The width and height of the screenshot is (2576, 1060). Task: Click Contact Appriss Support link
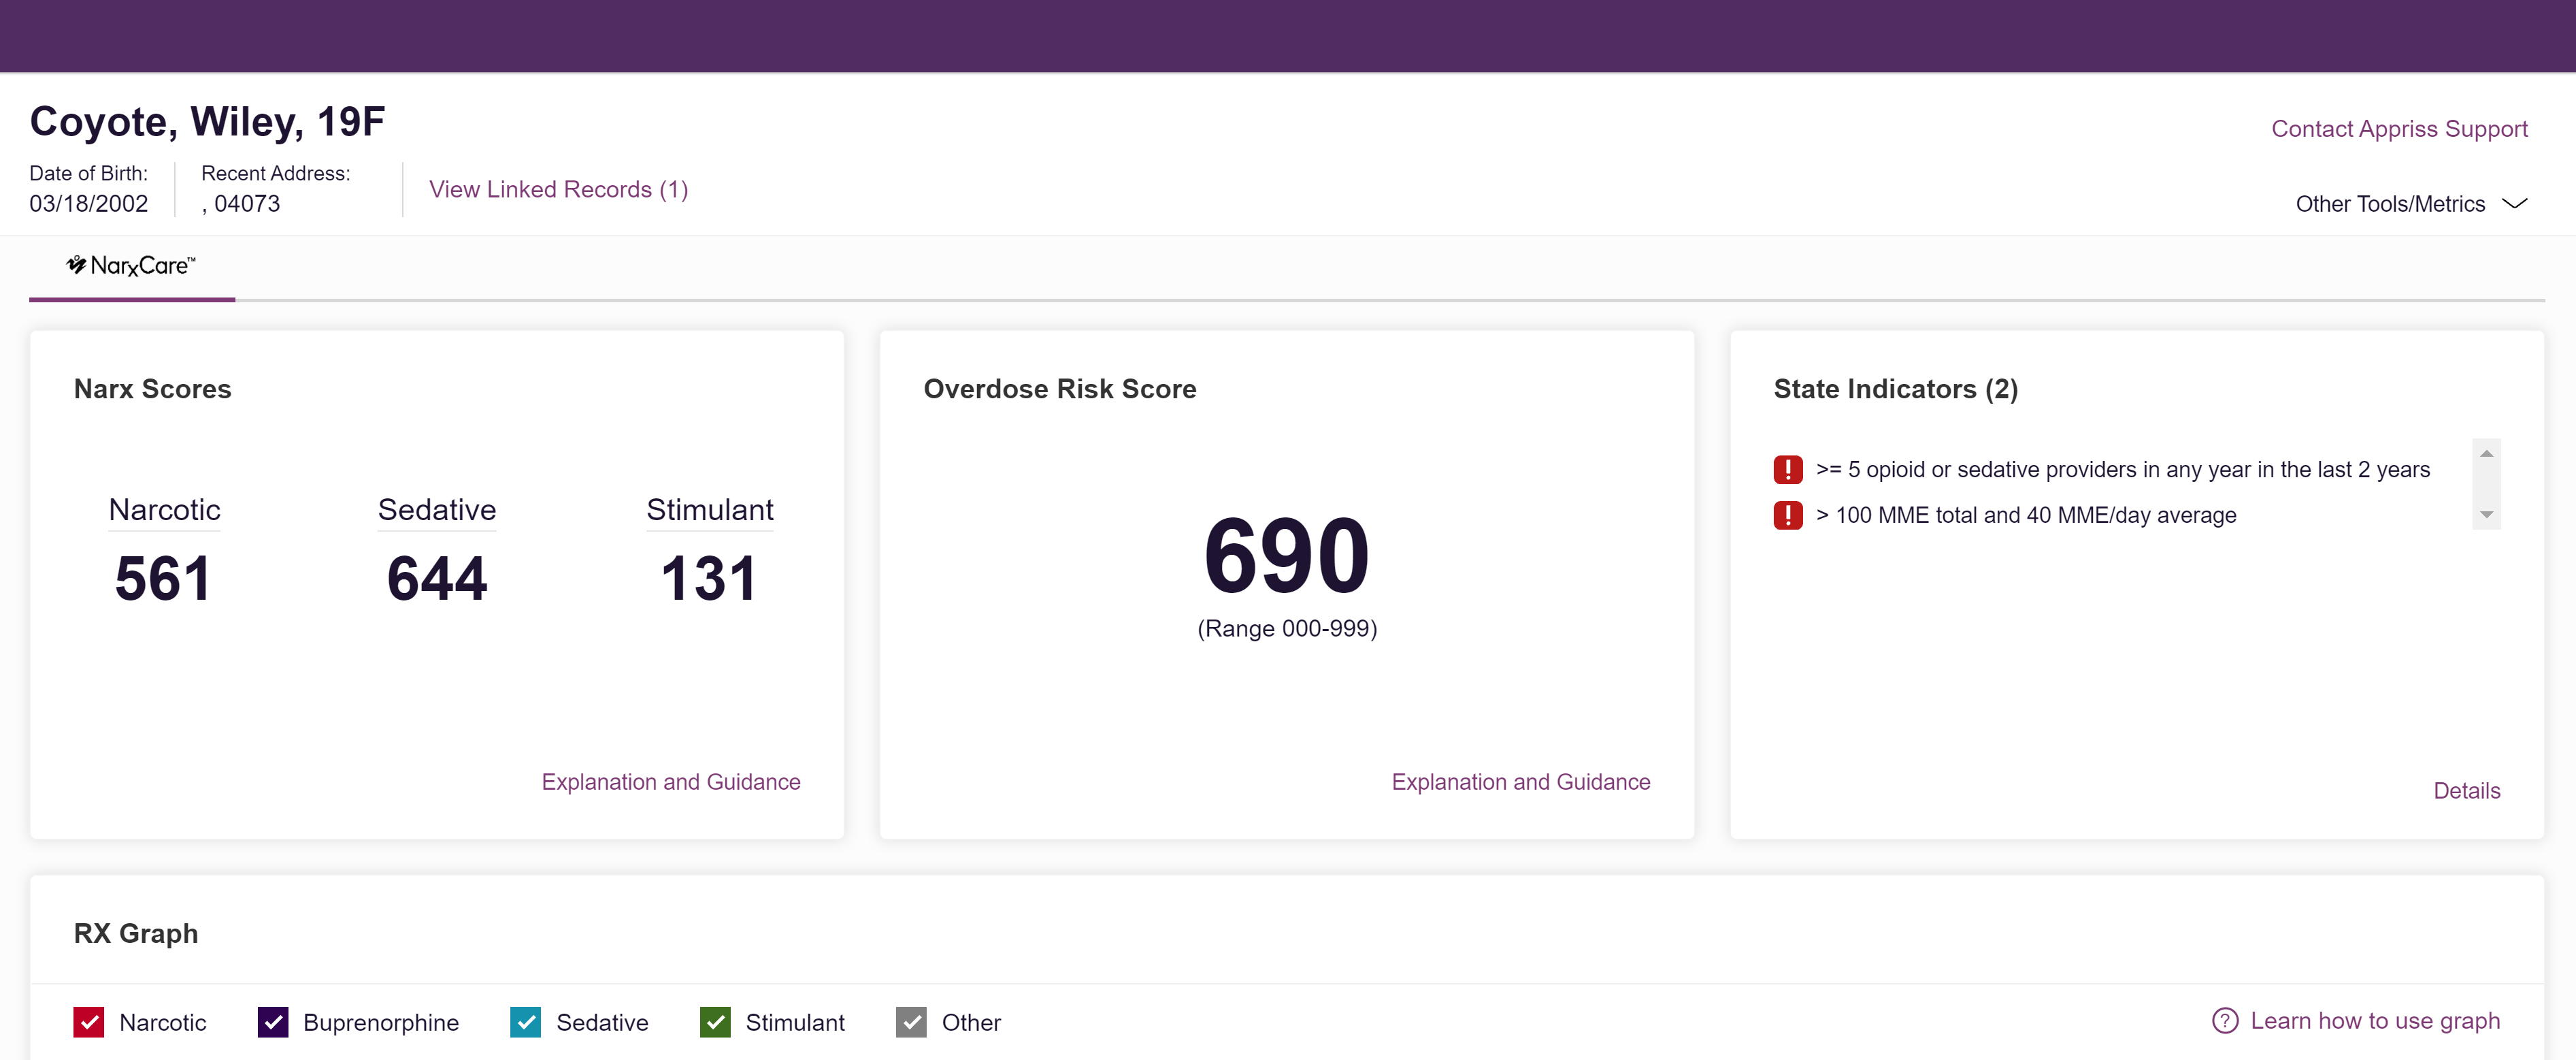(x=2398, y=129)
